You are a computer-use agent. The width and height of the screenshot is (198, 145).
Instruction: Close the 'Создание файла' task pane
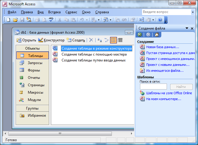click(192, 28)
